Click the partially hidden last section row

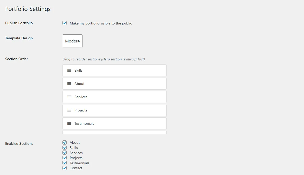pyautogui.click(x=115, y=133)
